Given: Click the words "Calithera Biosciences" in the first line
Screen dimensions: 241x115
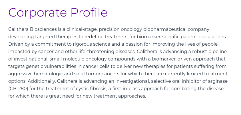Looking at the screenshot, I should (33, 29).
